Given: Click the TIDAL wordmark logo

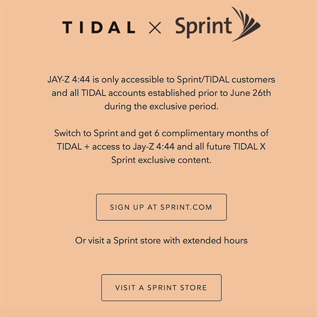Looking at the screenshot, I should coord(99,27).
